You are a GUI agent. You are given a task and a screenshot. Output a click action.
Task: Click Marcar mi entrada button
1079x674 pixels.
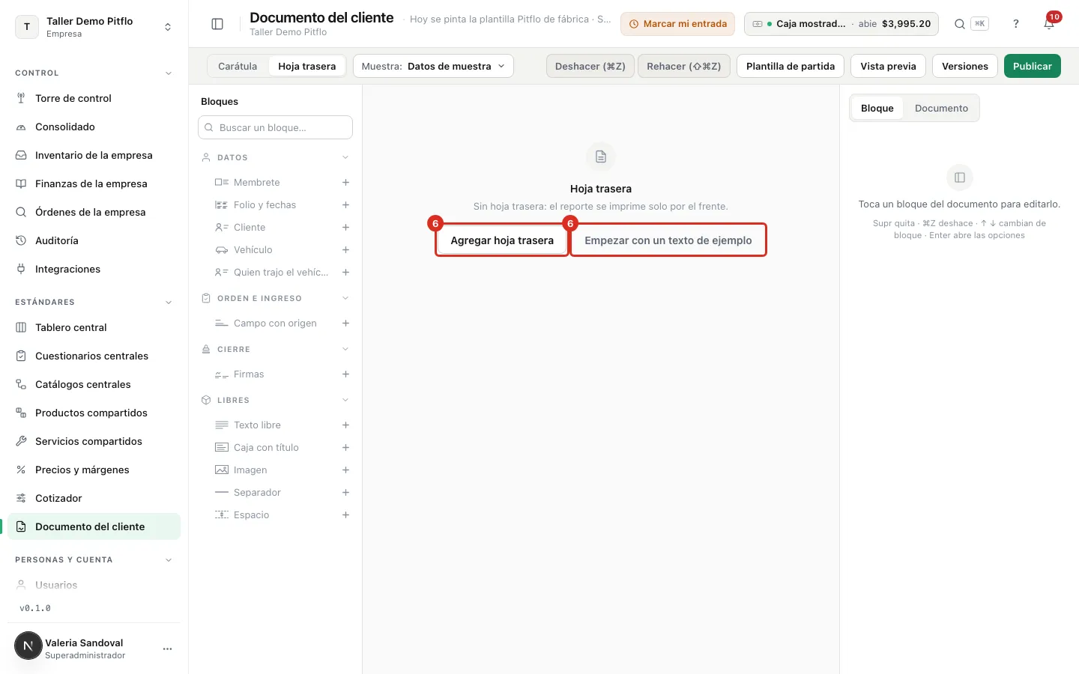(x=677, y=24)
